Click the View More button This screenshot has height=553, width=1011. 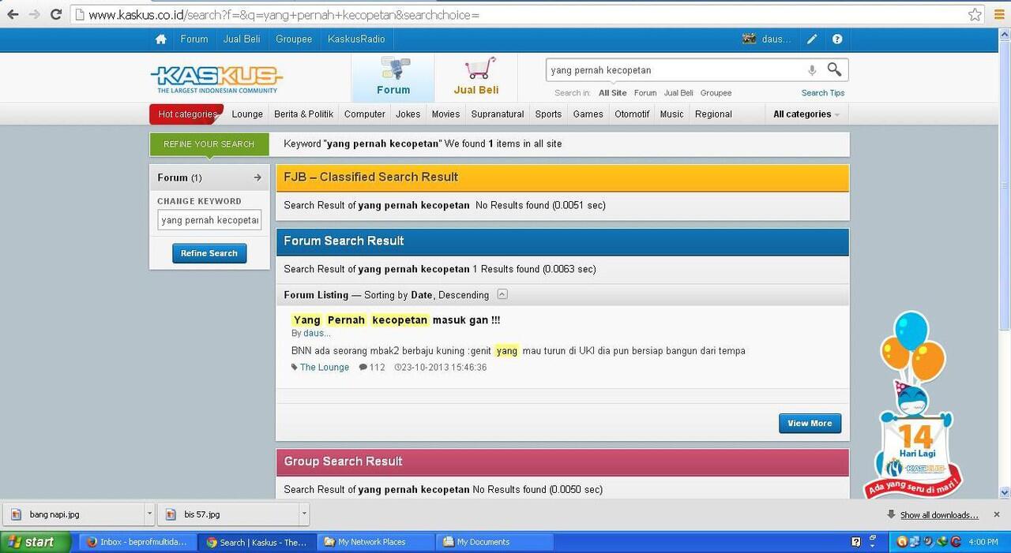click(x=810, y=424)
